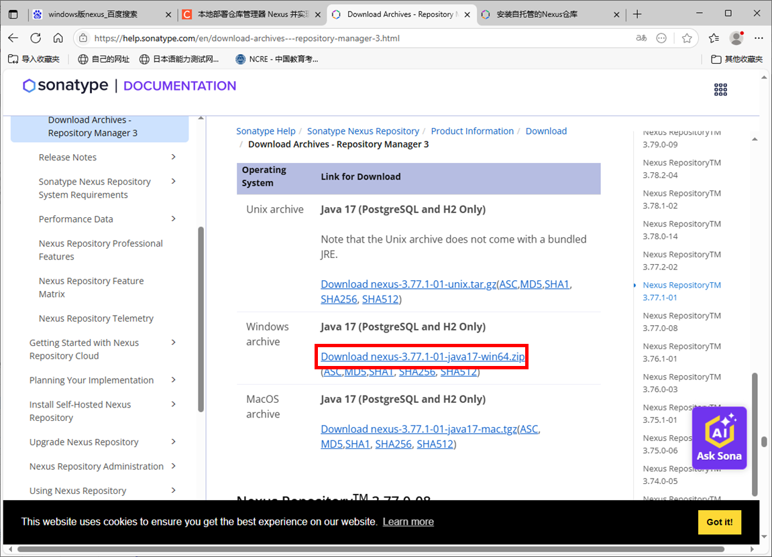Open the NCRE bookmark
The width and height of the screenshot is (772, 557).
pos(277,59)
